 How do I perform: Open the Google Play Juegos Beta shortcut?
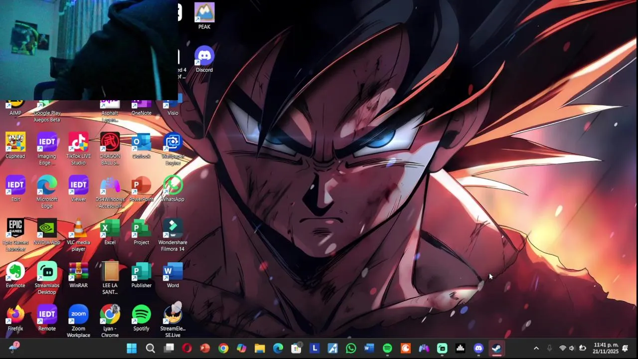pyautogui.click(x=47, y=111)
